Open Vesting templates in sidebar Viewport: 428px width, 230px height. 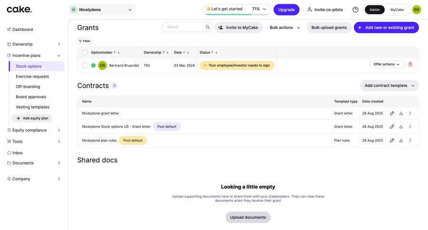pyautogui.click(x=32, y=107)
